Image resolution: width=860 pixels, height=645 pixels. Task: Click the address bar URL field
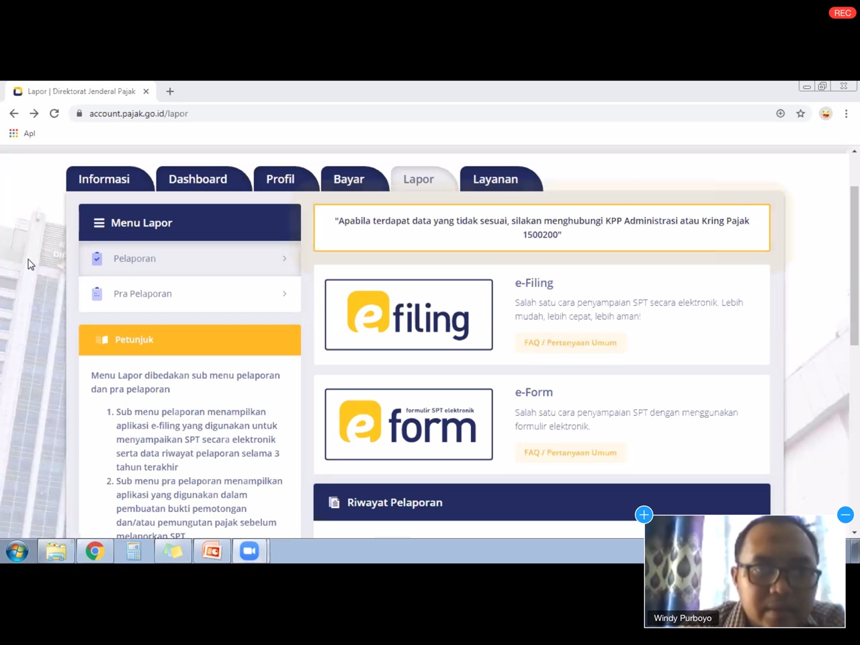pyautogui.click(x=403, y=114)
